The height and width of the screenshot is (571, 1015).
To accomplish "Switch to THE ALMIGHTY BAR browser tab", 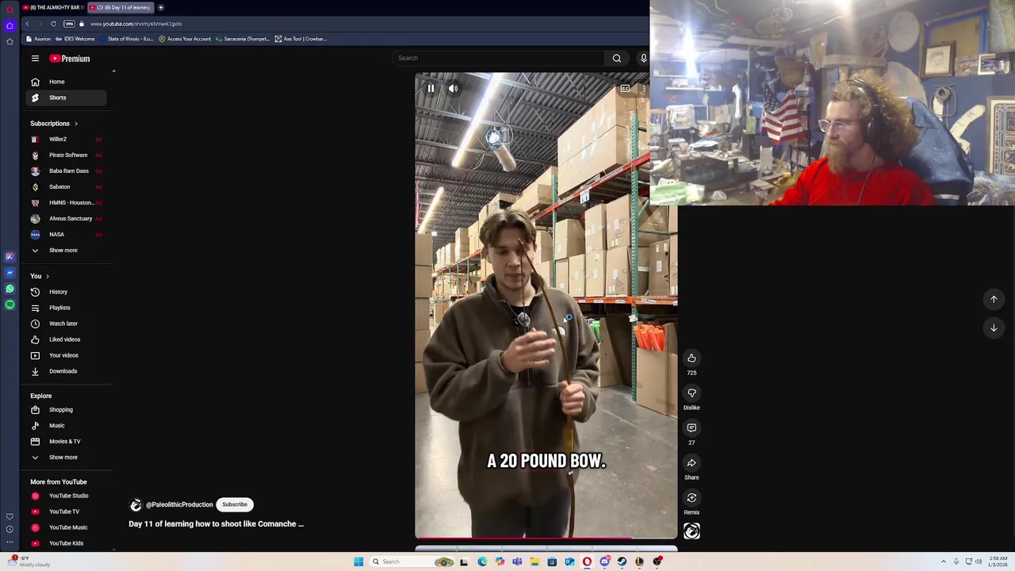I will [53, 7].
